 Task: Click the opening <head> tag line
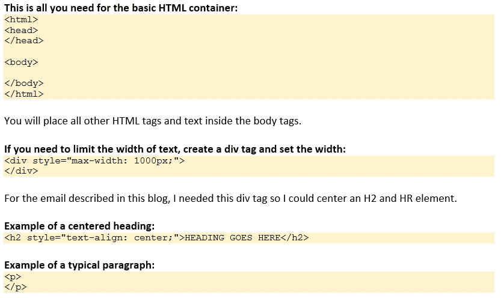click(21, 30)
